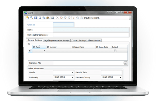The height and width of the screenshot is (101, 156).
Task: Click the ID Number column header
Action: (59, 47)
